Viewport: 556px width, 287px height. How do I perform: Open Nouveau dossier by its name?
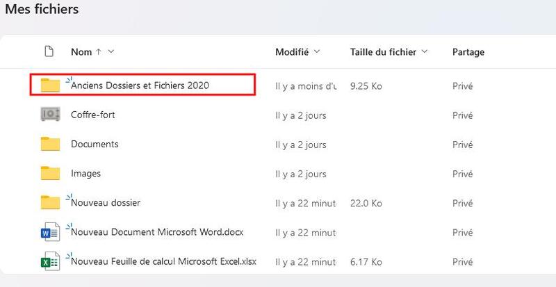[x=106, y=203]
